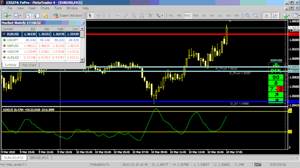The height and width of the screenshot is (168, 300).
Task: Open the Insert menu
Action: click(32, 8)
